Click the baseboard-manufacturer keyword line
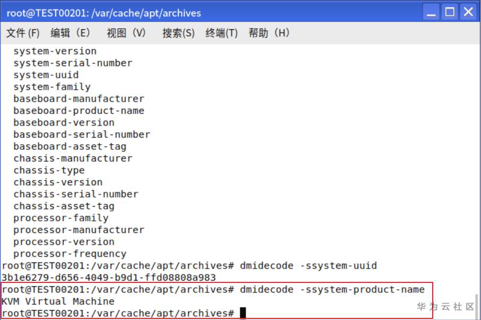Screen dimensions: 481x320 tap(78, 99)
